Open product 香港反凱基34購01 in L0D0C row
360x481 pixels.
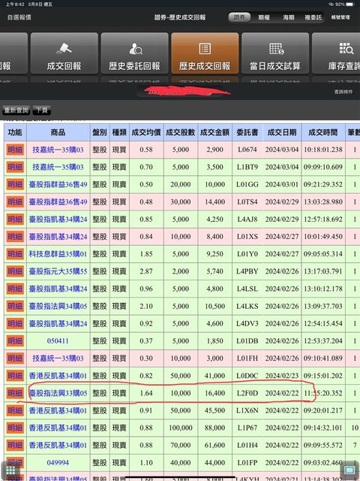coord(58,376)
